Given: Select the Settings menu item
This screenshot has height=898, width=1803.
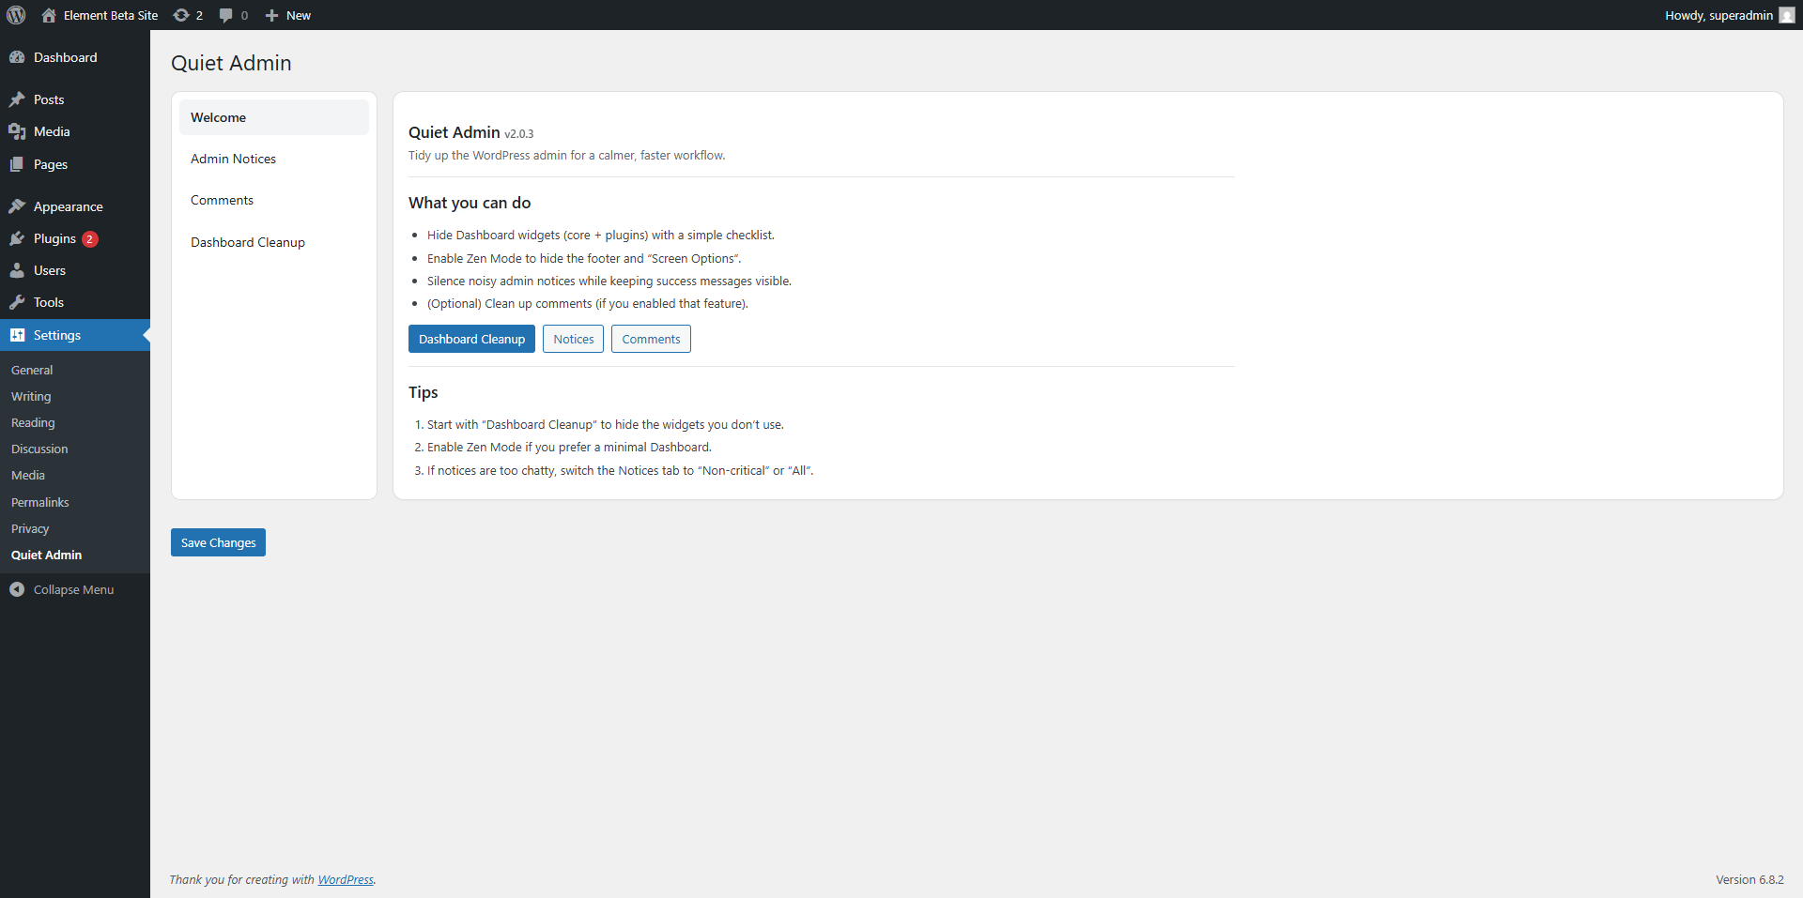Looking at the screenshot, I should click(75, 335).
